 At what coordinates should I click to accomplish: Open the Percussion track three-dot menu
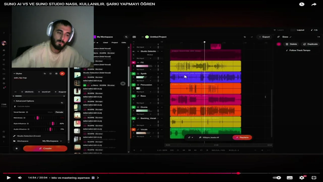pyautogui.click(x=158, y=85)
